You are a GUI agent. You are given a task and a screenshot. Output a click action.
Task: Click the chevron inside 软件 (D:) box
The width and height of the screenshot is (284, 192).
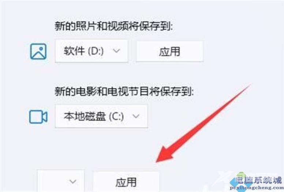pos(116,51)
